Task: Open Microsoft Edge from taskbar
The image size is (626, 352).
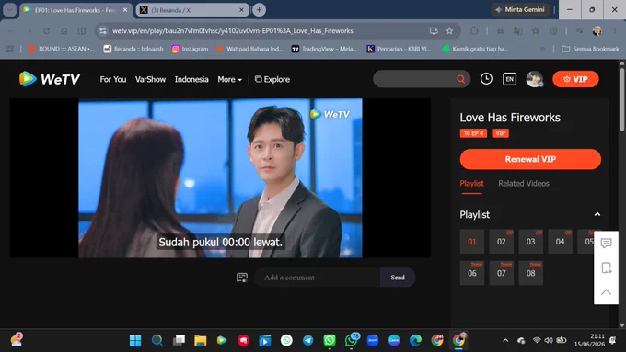Action: coord(415,340)
